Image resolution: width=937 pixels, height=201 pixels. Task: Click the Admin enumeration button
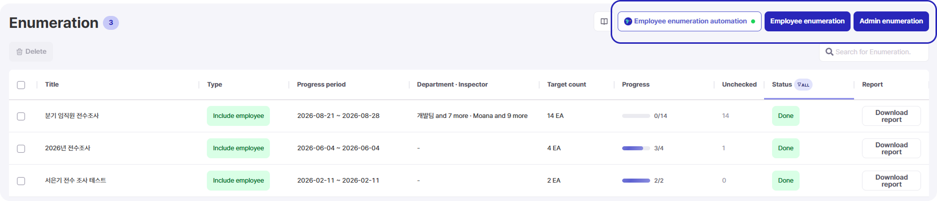(891, 21)
